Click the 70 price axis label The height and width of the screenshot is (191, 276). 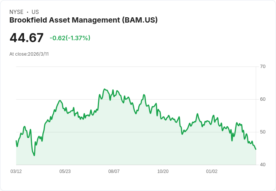(x=262, y=67)
